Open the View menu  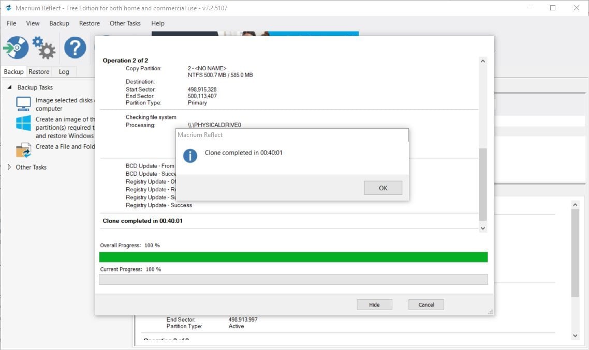tap(33, 23)
